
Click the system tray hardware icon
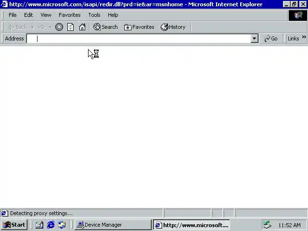268,225
